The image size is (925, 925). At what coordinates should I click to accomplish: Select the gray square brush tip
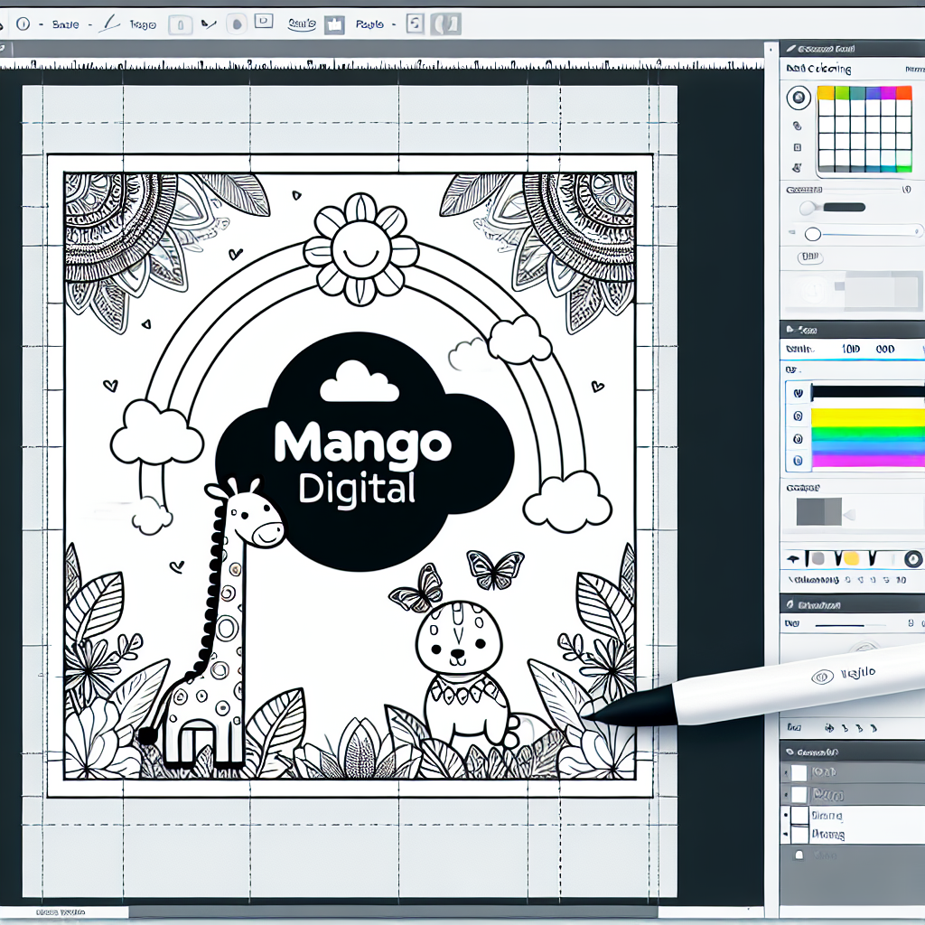coord(818,558)
